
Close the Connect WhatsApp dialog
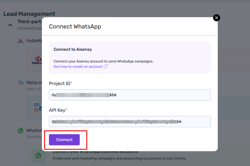(x=217, y=18)
